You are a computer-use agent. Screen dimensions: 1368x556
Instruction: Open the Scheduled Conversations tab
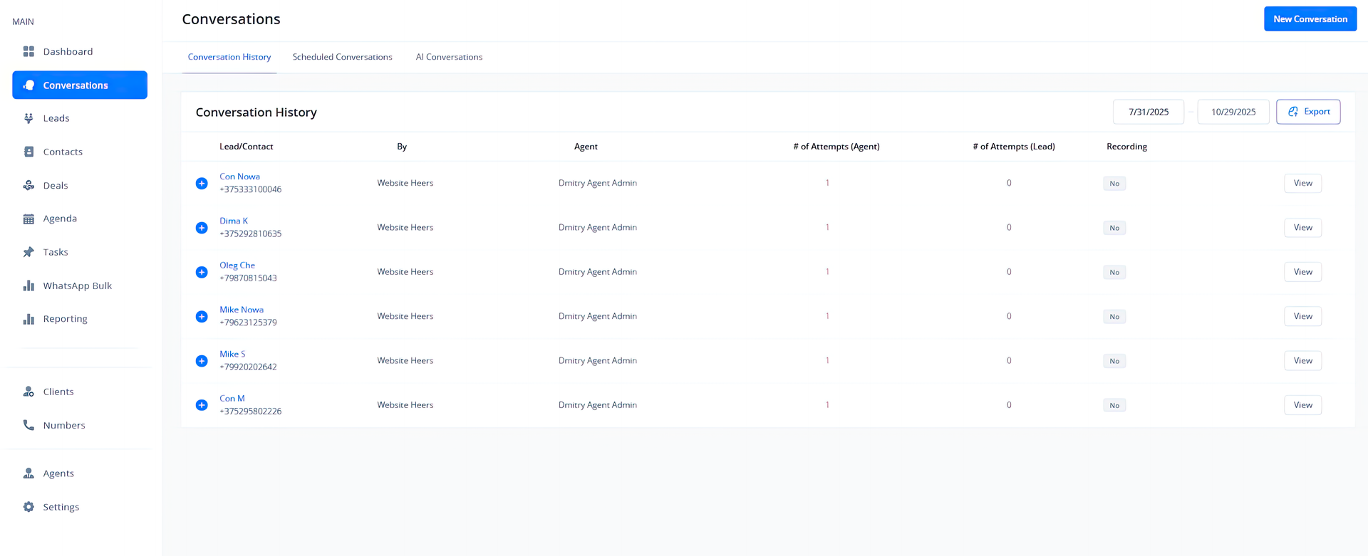click(342, 57)
